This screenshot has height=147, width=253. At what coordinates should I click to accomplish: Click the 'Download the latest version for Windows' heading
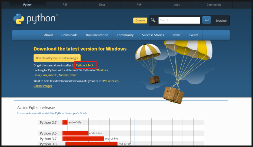coord(80,49)
